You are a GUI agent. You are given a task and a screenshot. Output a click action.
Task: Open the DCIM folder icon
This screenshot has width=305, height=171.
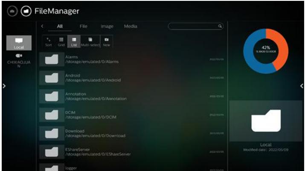[52, 115]
